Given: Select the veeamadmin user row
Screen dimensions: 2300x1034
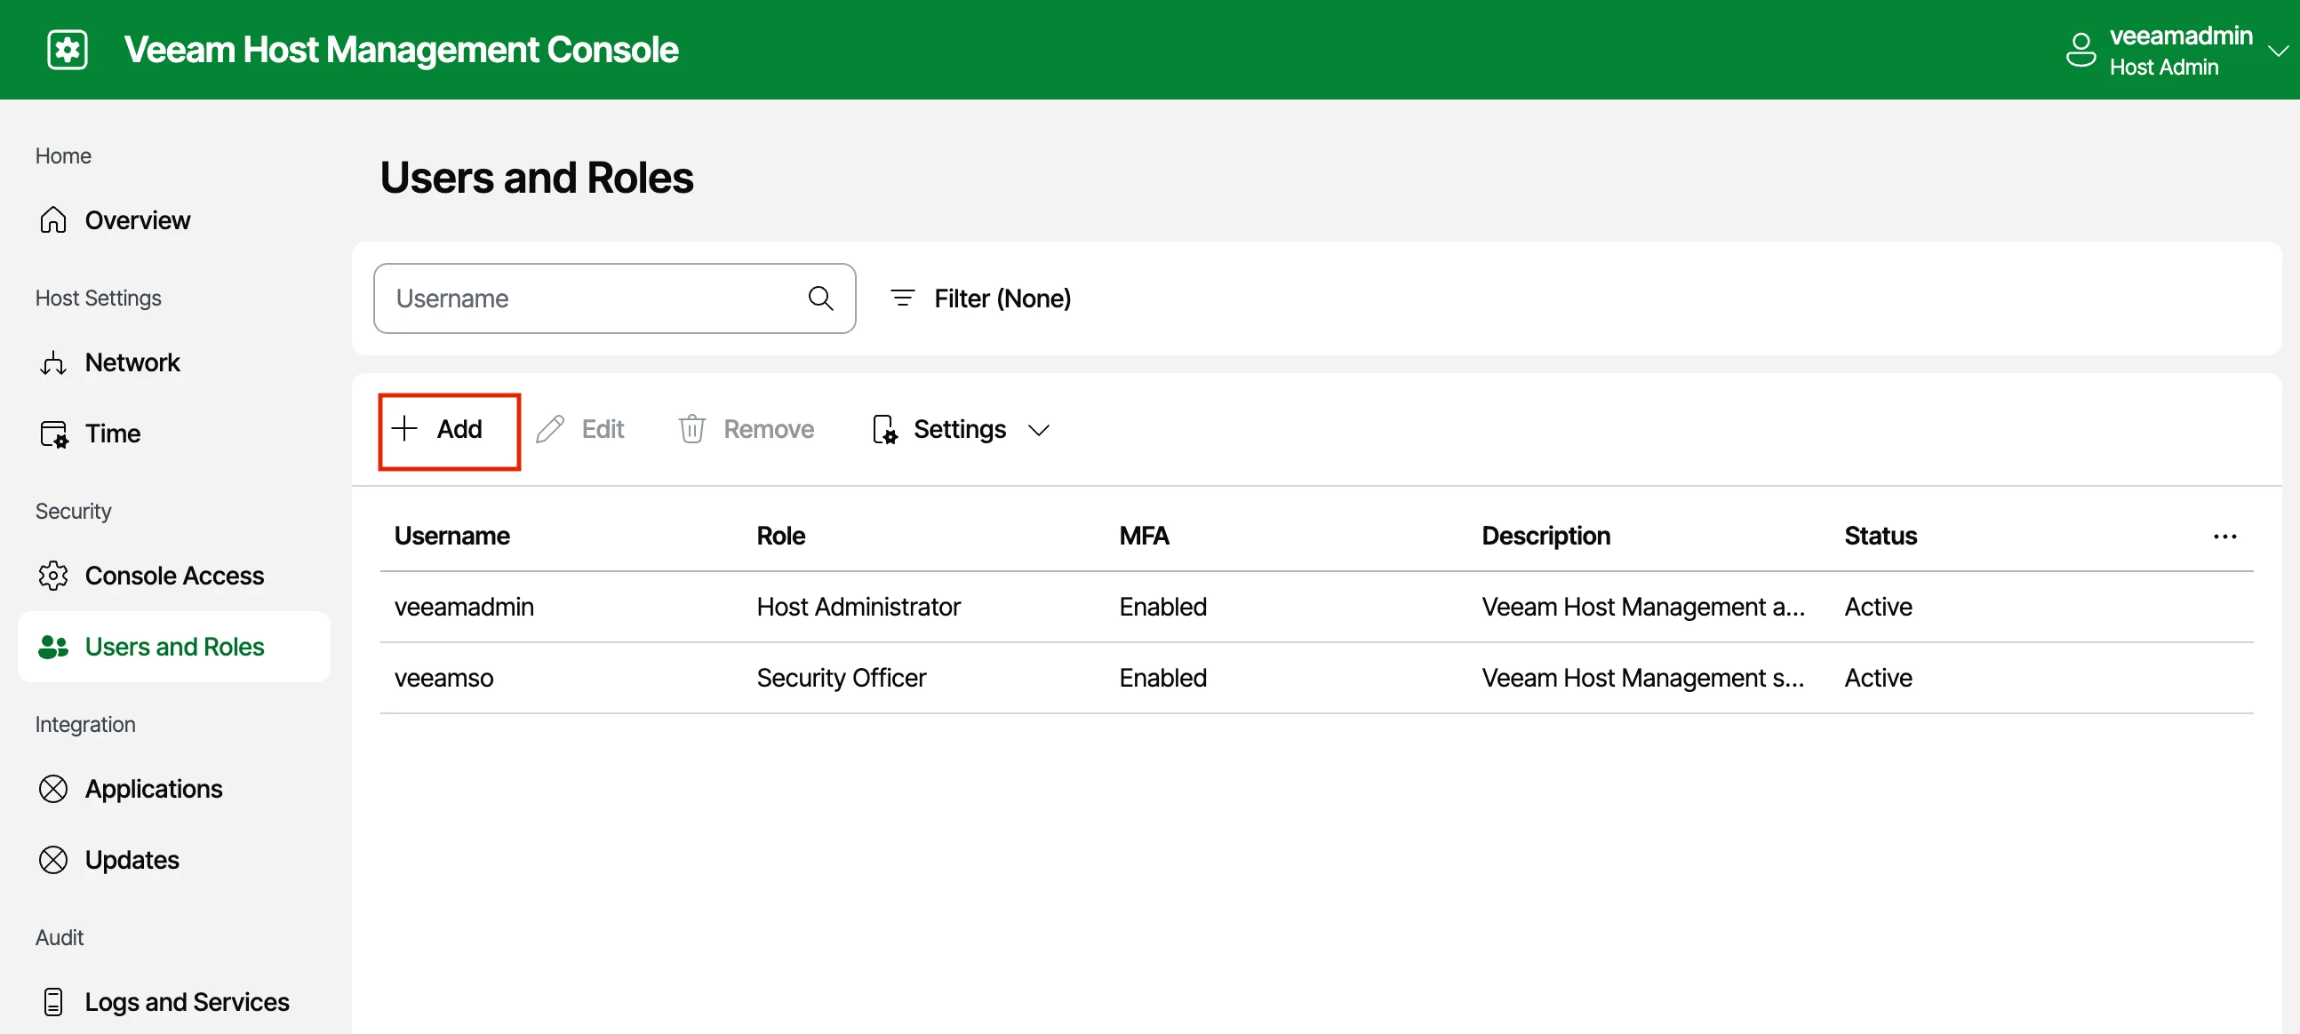Looking at the screenshot, I should (x=1316, y=607).
